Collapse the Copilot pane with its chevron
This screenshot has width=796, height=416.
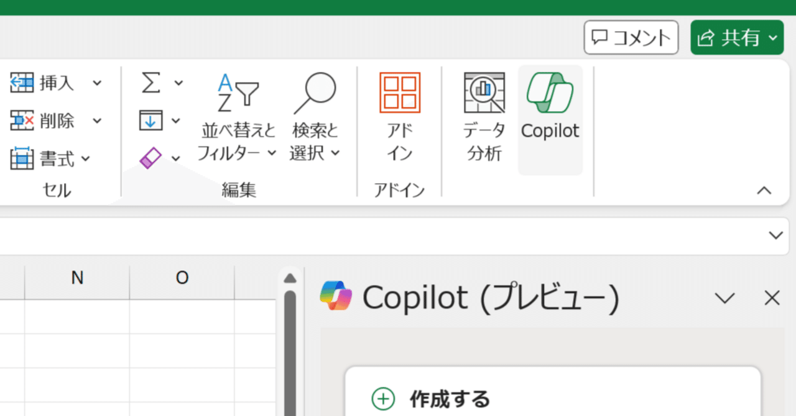point(724,298)
